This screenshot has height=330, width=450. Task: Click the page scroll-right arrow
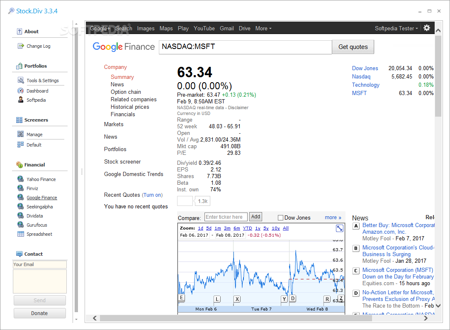(426, 318)
